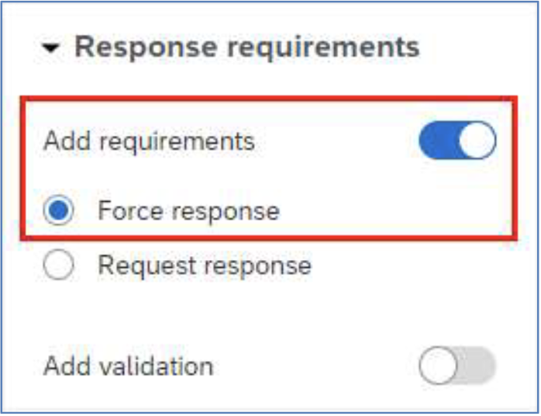Select the Request response radio button
541x416 pixels.
[59, 265]
